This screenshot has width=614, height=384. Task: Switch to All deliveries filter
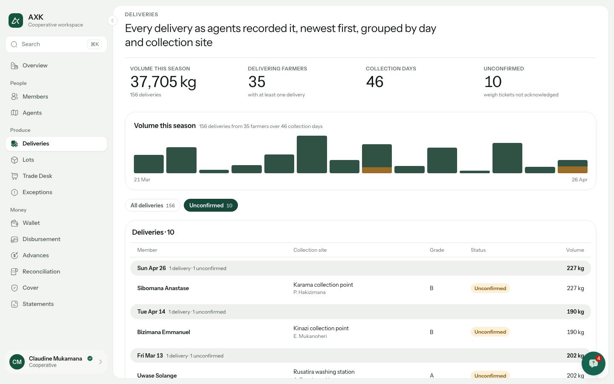click(153, 205)
